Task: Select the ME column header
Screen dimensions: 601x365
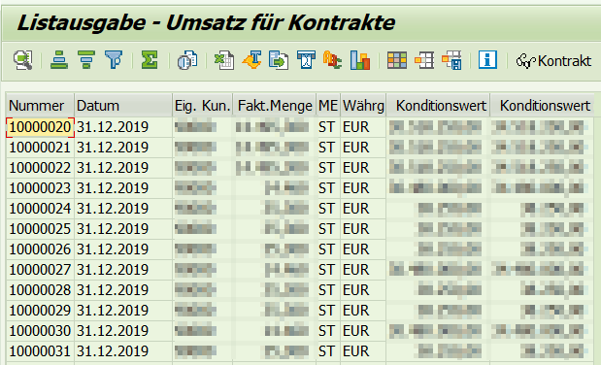Action: (328, 106)
